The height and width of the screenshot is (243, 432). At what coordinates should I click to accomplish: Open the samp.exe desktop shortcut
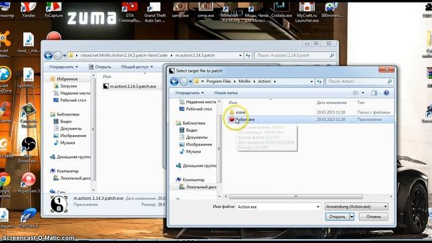pos(180,9)
